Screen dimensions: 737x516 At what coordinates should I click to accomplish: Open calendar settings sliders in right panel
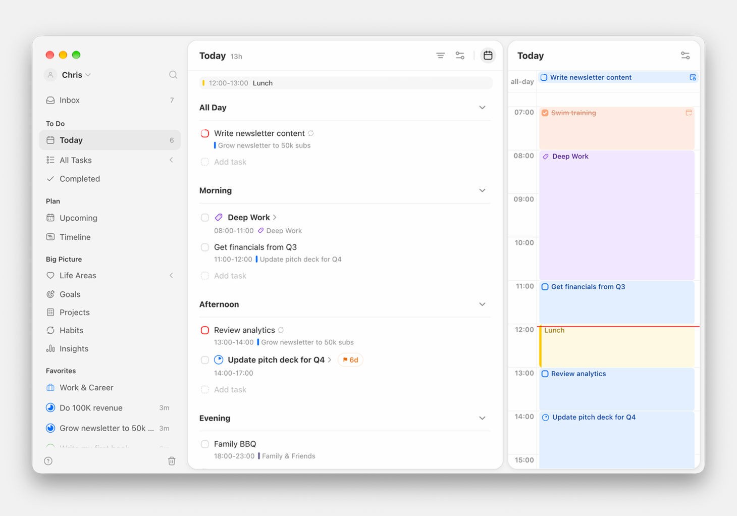686,56
